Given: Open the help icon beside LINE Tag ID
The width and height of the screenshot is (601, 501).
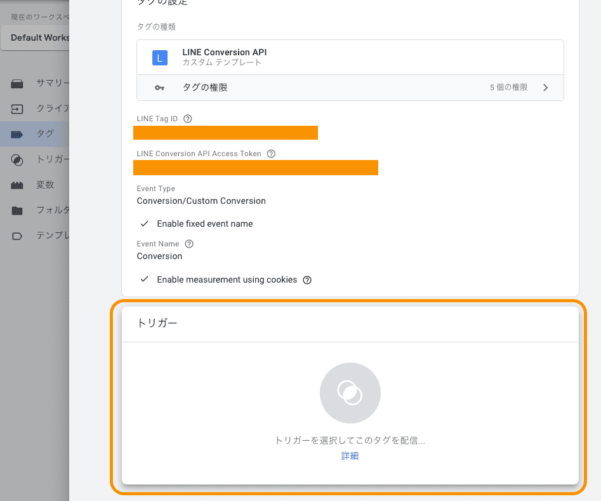Looking at the screenshot, I should pos(187,119).
